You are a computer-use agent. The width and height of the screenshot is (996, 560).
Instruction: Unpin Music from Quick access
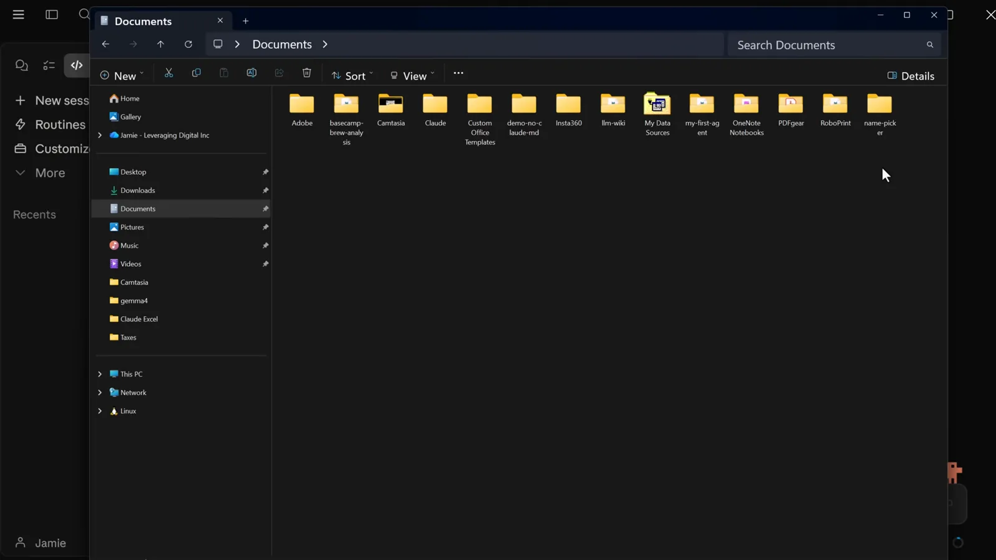pyautogui.click(x=265, y=246)
